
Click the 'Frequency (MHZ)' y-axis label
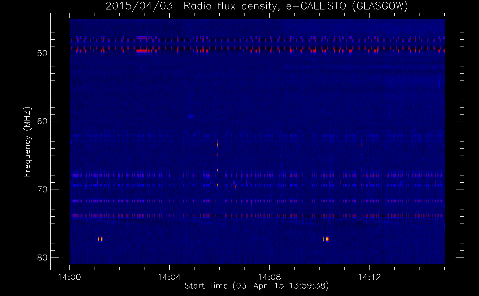tap(27, 142)
